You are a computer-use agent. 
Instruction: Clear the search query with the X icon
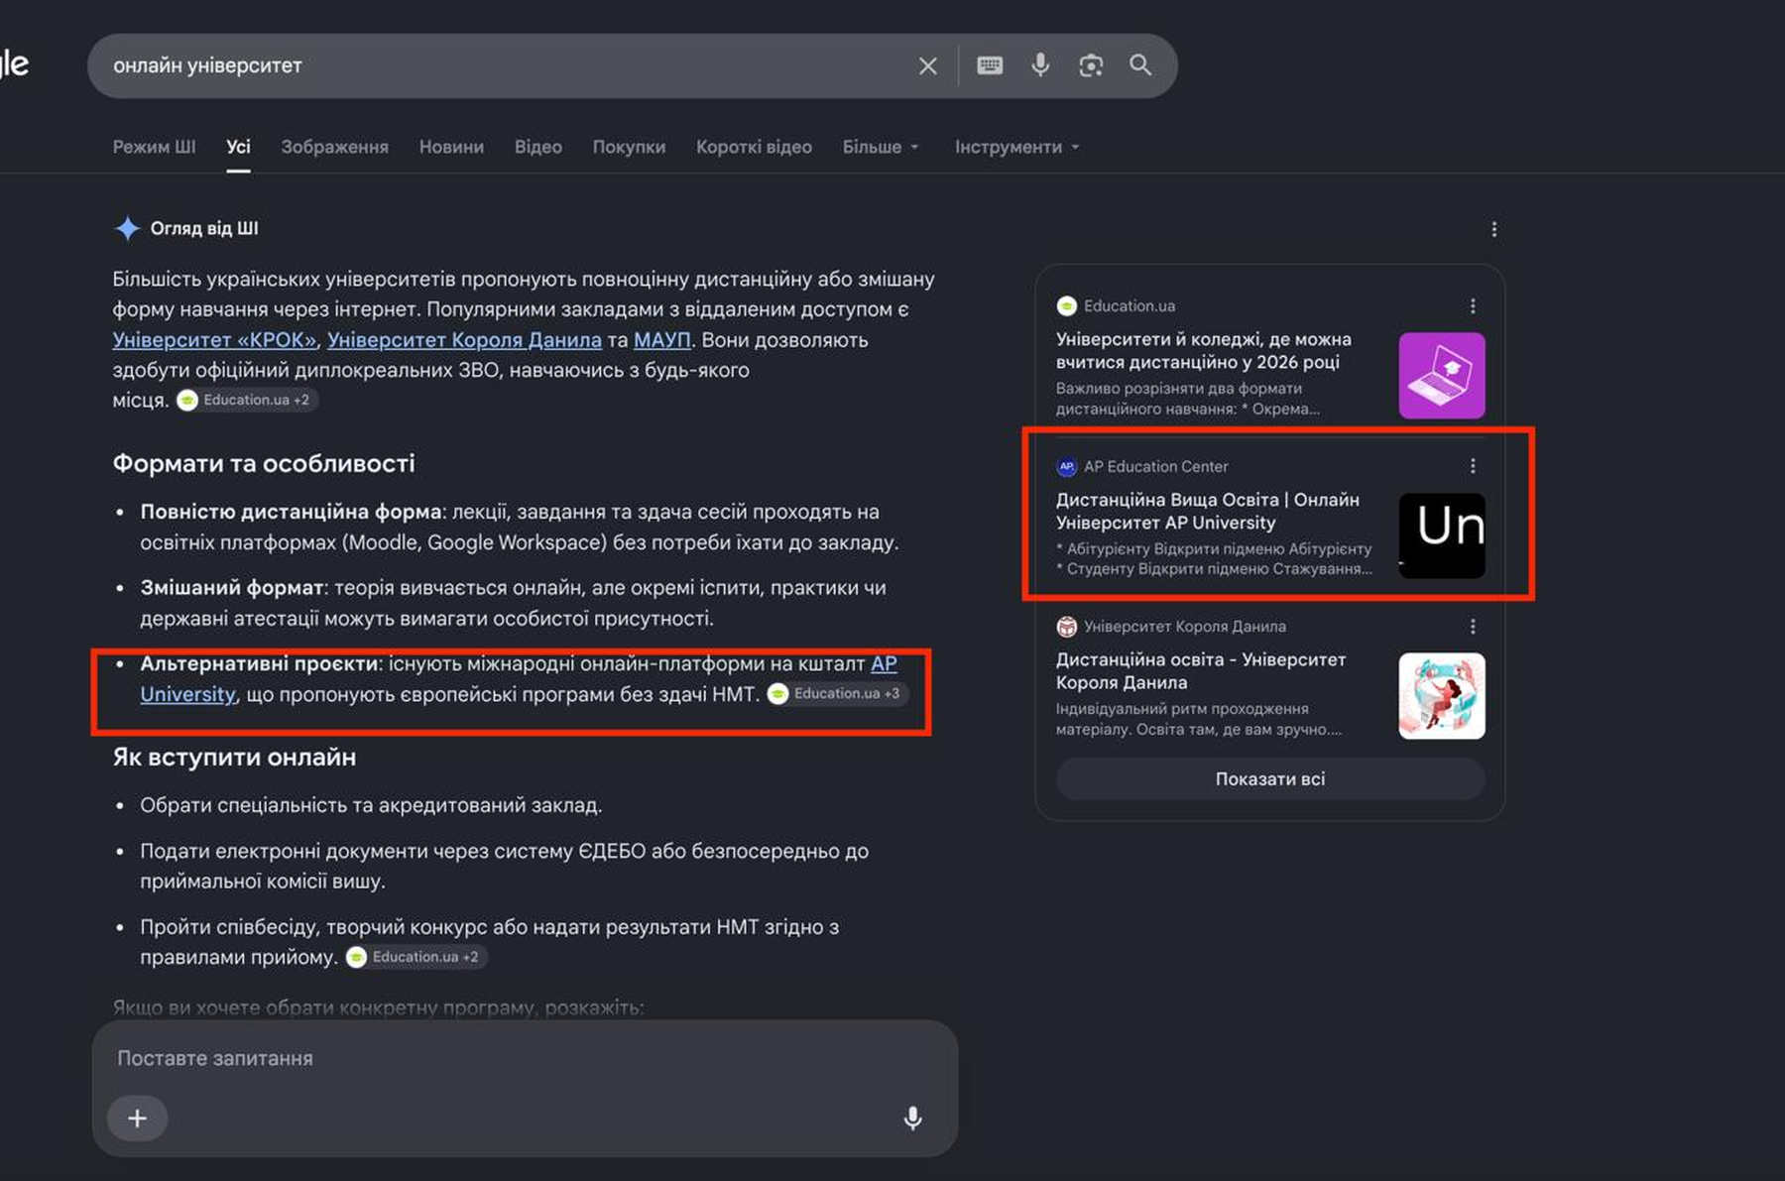coord(927,66)
